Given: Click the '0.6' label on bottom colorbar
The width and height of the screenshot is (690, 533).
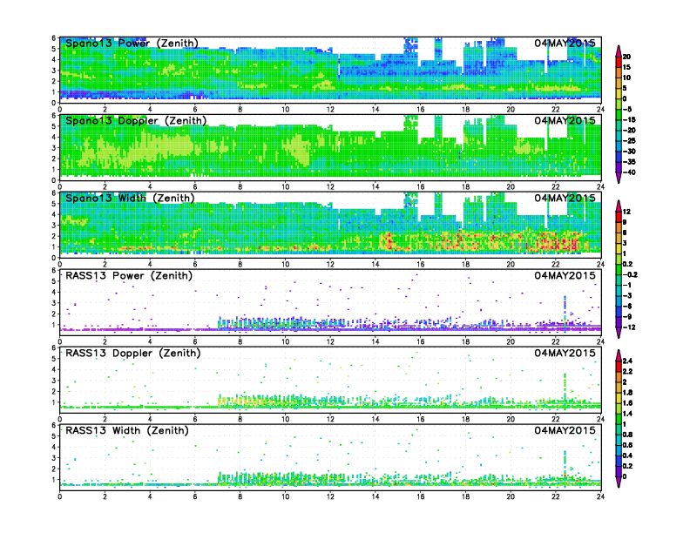Looking at the screenshot, I should click(627, 445).
